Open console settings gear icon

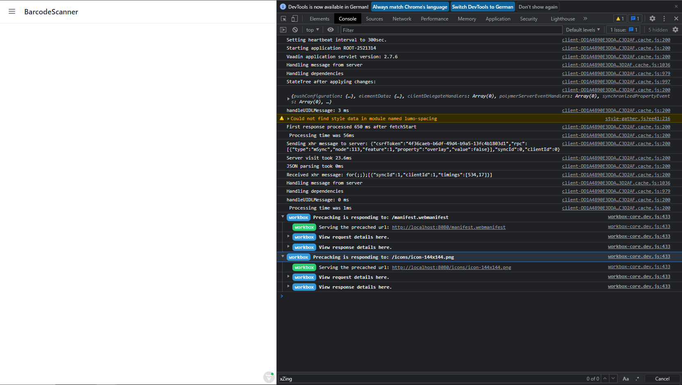(675, 30)
